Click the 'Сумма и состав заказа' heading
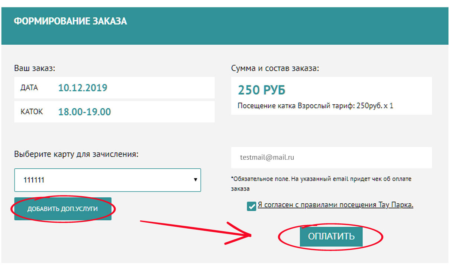449x280 pixels. (275, 69)
